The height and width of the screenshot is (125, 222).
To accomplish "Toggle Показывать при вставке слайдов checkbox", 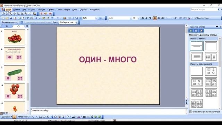I will click(x=190, y=112).
